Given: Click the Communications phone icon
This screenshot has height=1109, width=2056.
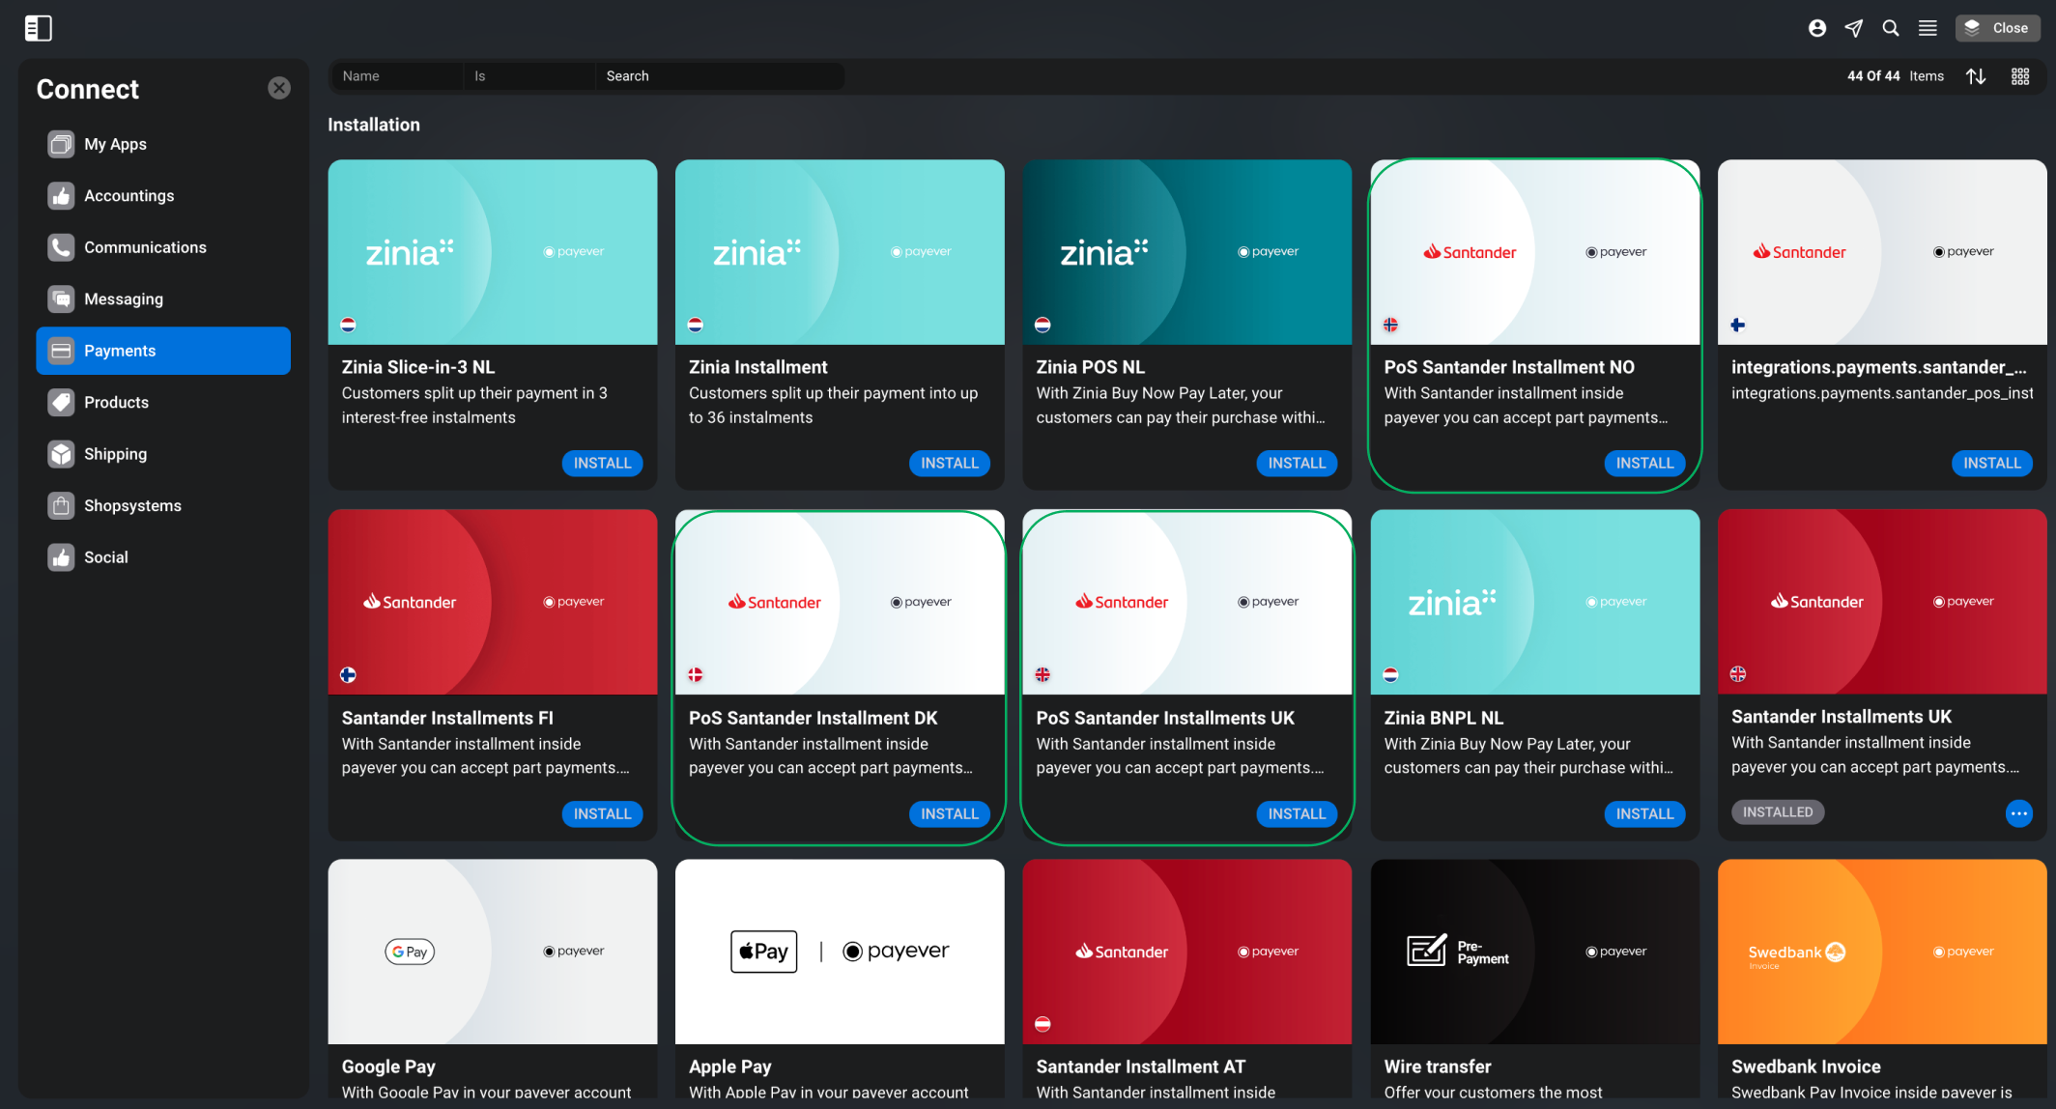Looking at the screenshot, I should pyautogui.click(x=61, y=247).
